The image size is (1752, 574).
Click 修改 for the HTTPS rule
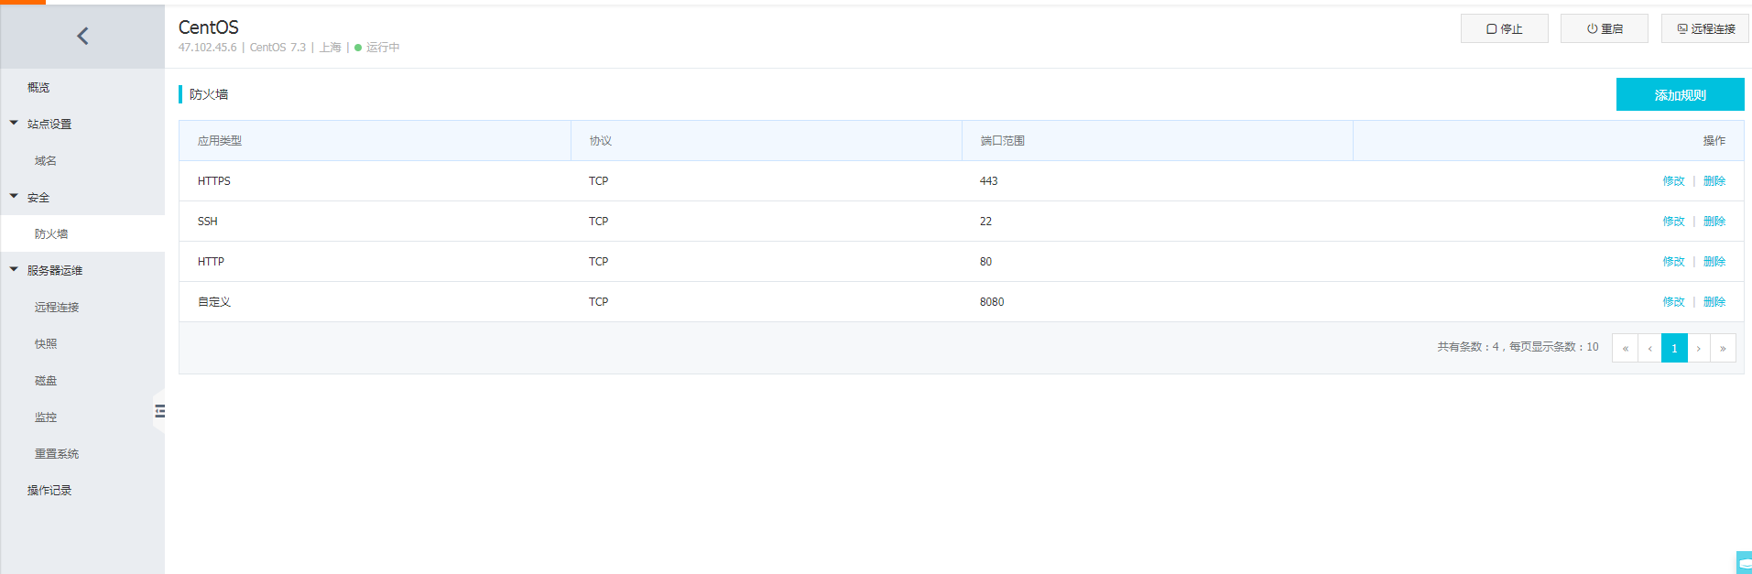(x=1673, y=181)
